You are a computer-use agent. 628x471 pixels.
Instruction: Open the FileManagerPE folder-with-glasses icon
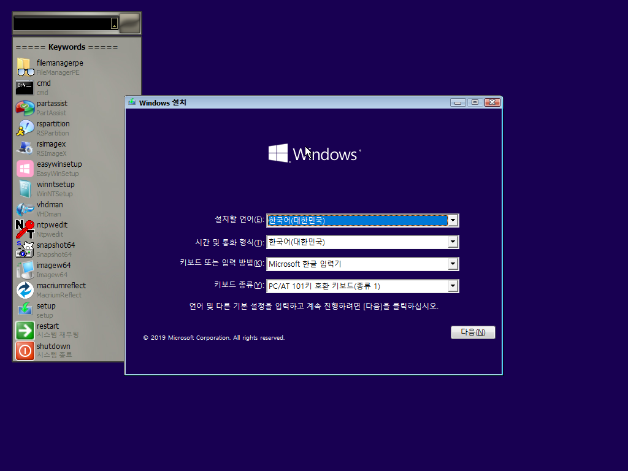pos(25,67)
